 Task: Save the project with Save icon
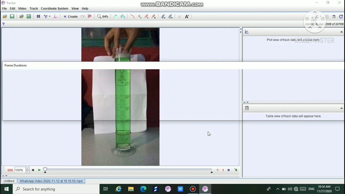click(x=12, y=16)
